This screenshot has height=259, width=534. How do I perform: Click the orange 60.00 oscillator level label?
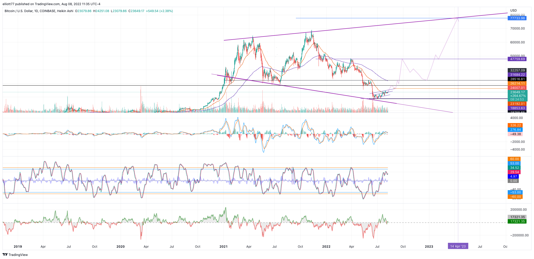(514, 159)
